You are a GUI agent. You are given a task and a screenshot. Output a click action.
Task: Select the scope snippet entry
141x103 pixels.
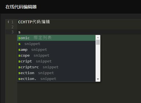(x=56, y=56)
